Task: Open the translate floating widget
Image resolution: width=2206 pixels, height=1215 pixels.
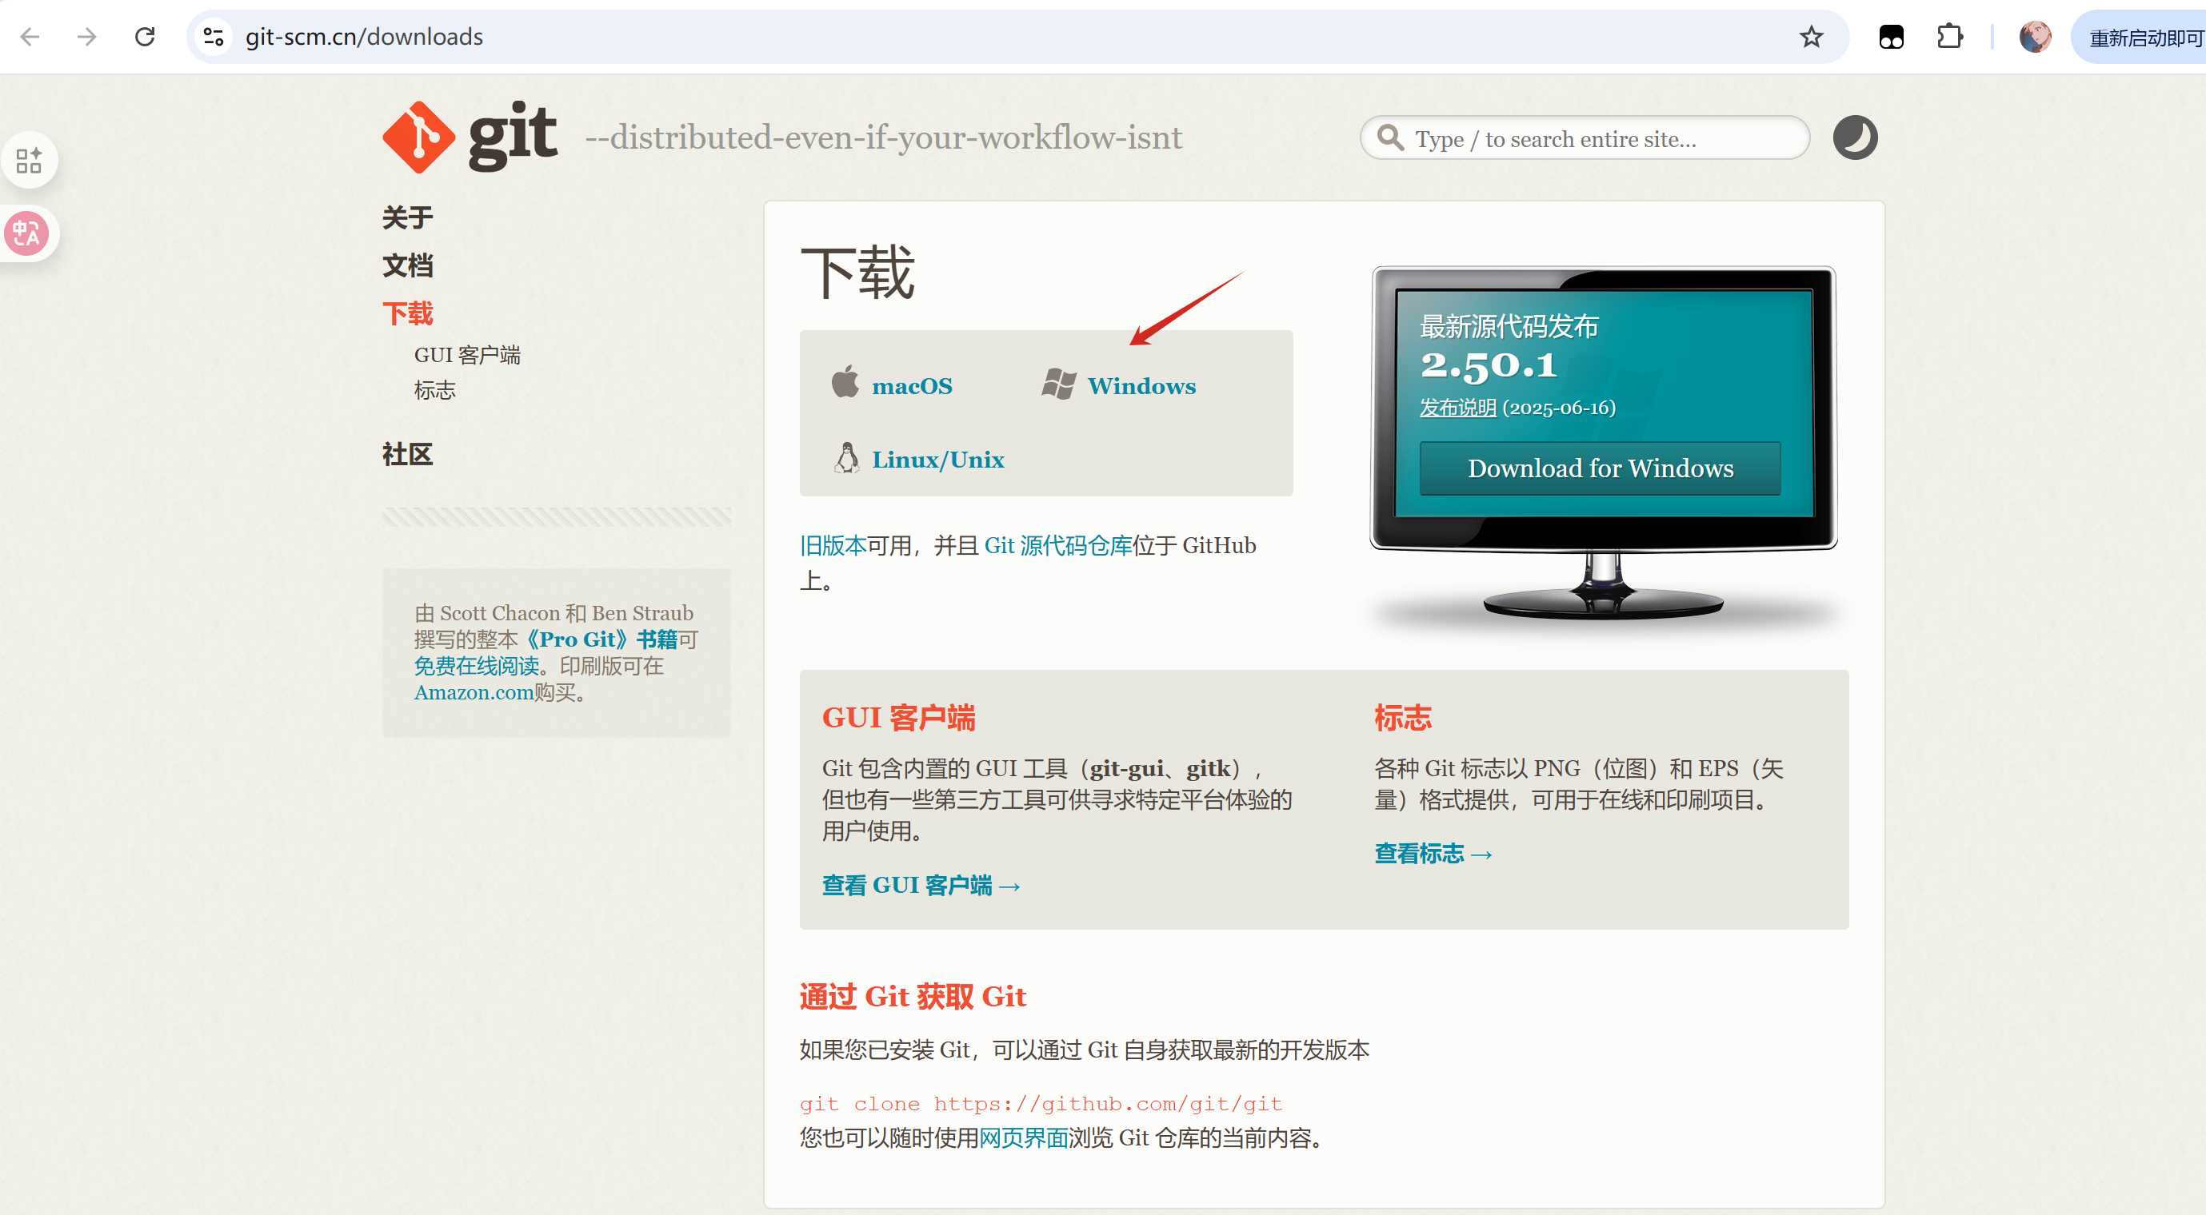Action: tap(28, 232)
